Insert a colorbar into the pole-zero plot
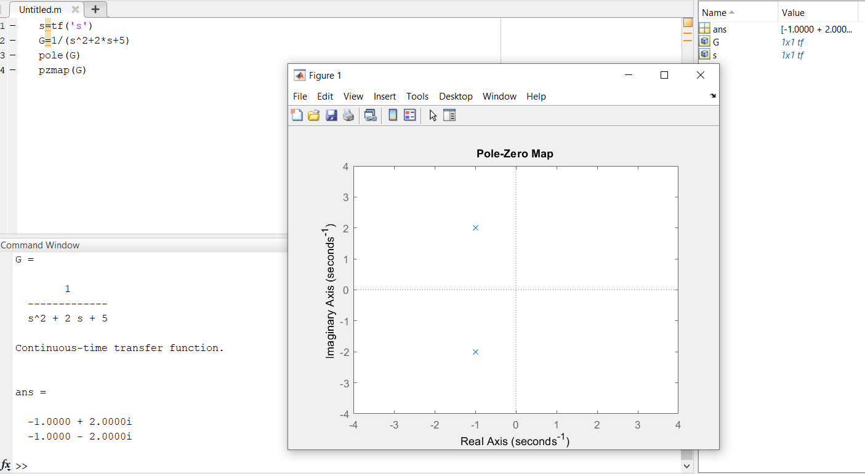The width and height of the screenshot is (865, 474). [x=392, y=115]
